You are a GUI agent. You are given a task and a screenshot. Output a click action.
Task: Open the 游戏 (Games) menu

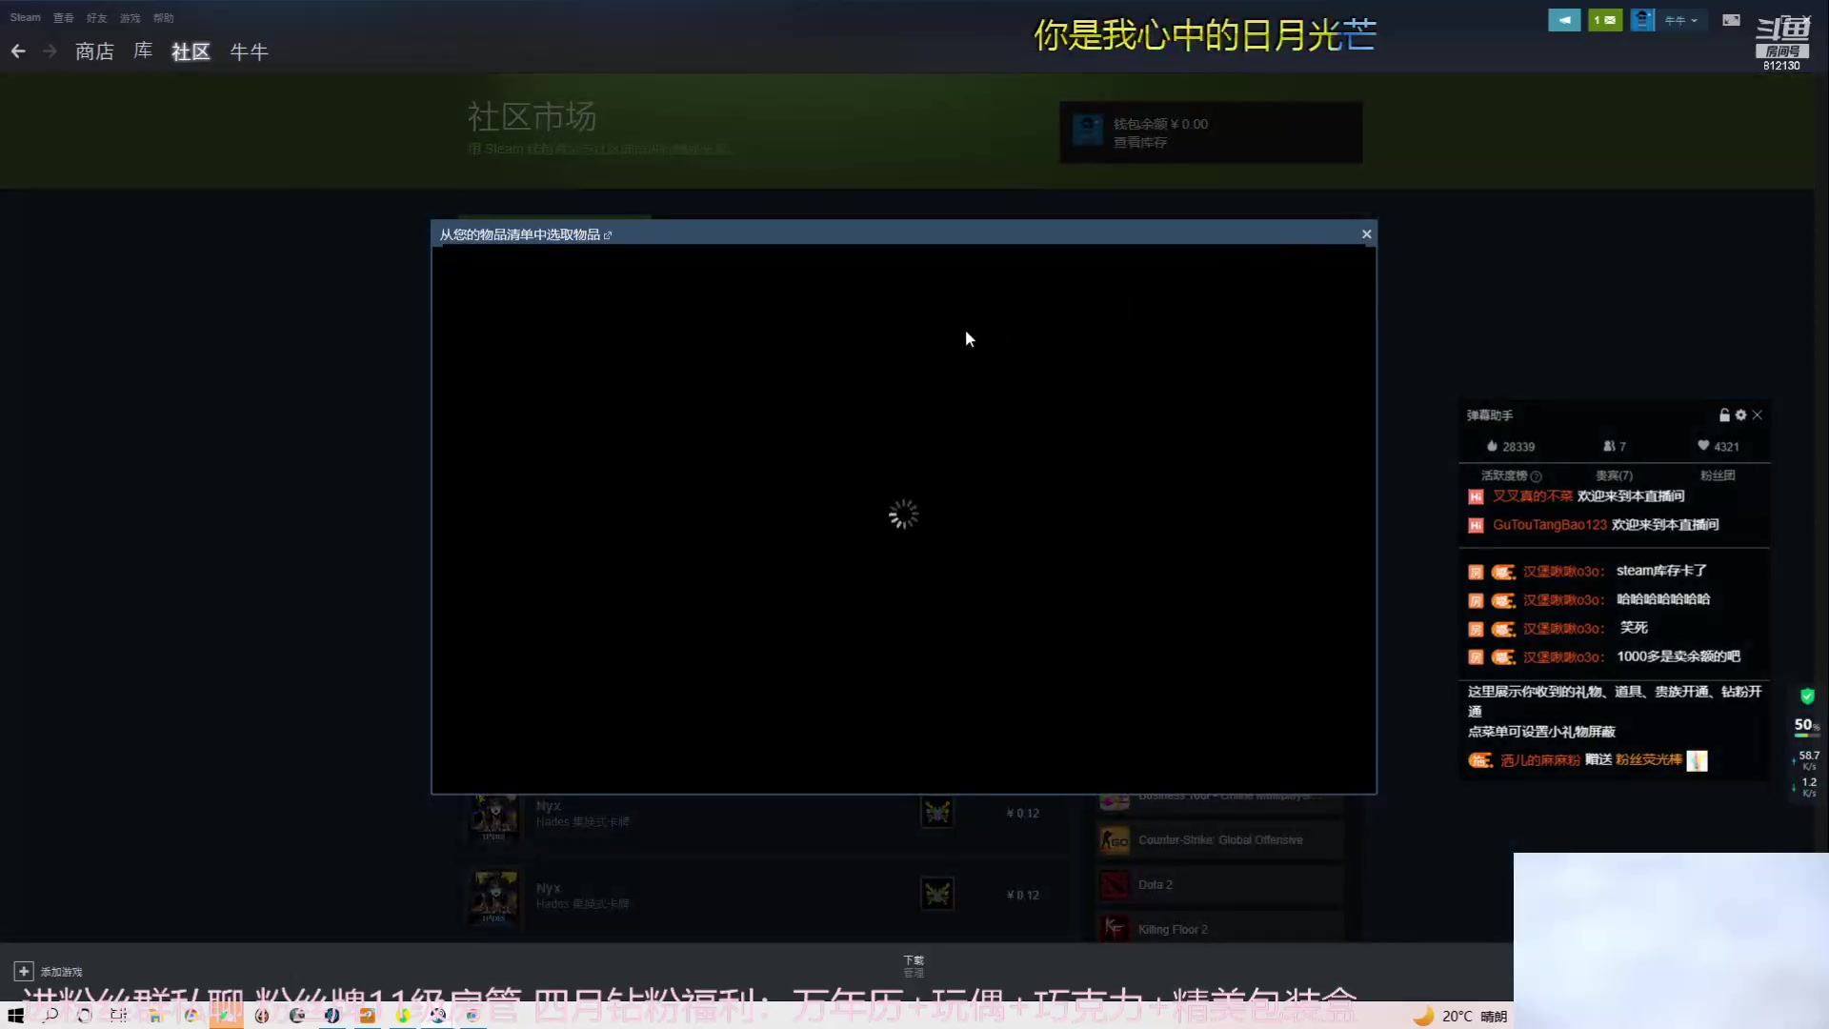[130, 18]
